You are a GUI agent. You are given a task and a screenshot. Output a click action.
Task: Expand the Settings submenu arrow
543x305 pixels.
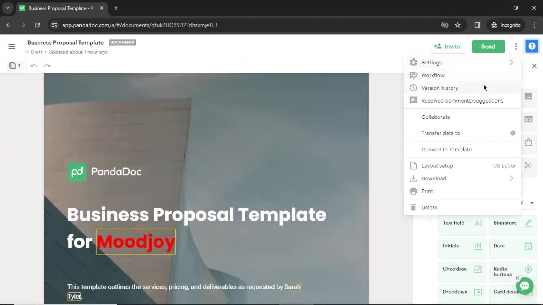(511, 63)
